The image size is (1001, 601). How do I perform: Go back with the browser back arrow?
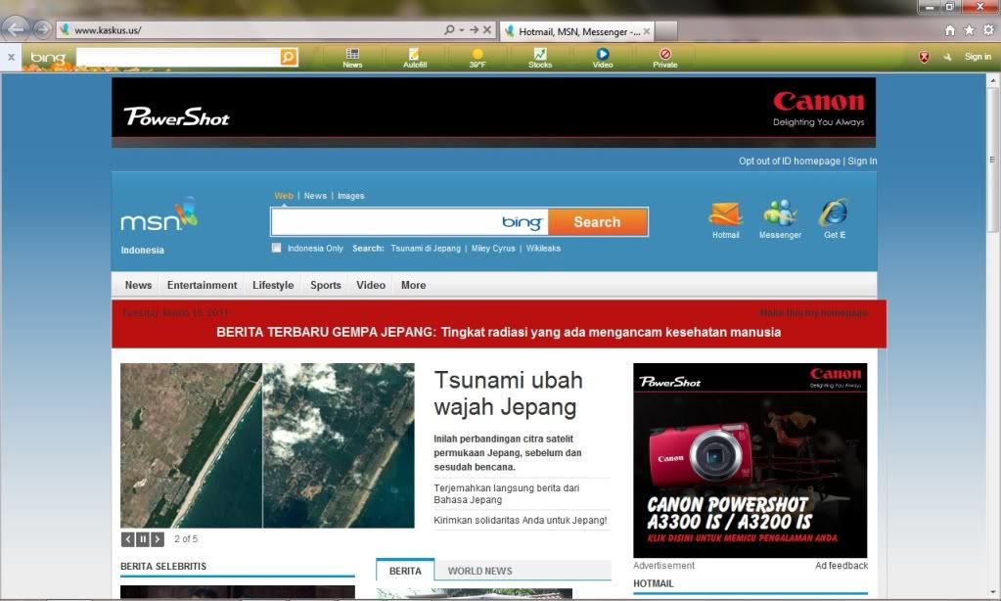(16, 29)
